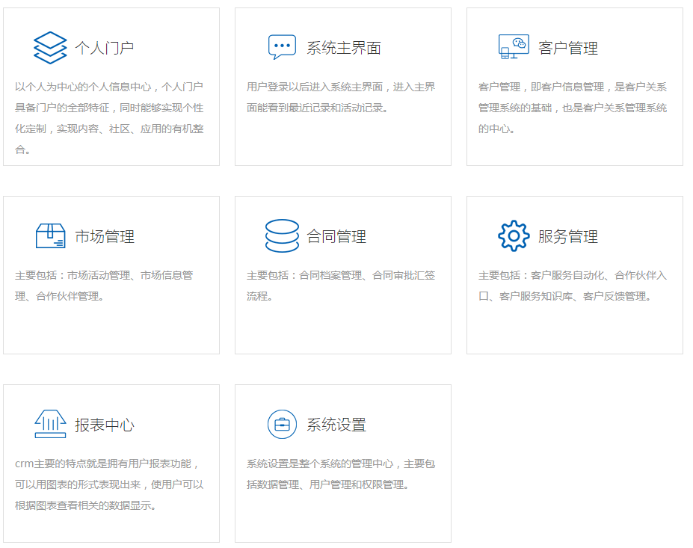Click the gear icon beside 服务管理
Image resolution: width=693 pixels, height=548 pixels.
514,236
